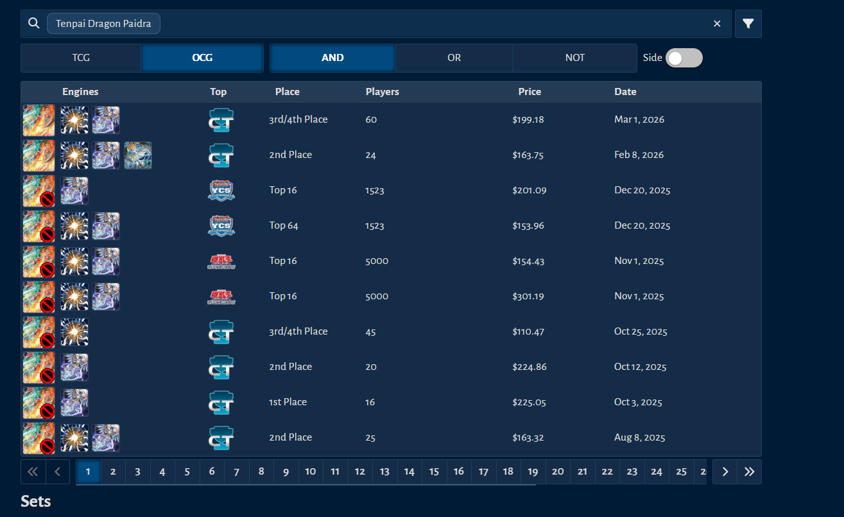
Task: Click the $110.47 price cell
Action: tap(528, 332)
